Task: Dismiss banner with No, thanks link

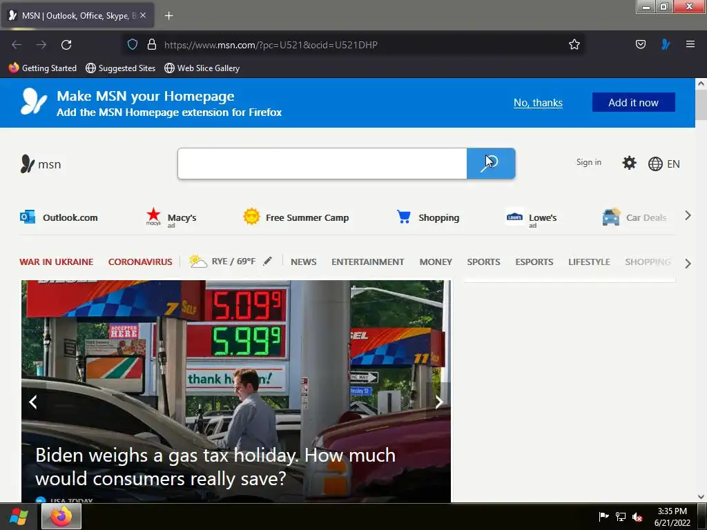Action: pos(538,103)
